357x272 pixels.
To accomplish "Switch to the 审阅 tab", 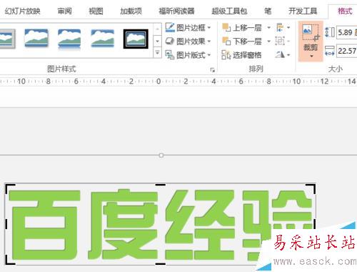I will [x=64, y=11].
